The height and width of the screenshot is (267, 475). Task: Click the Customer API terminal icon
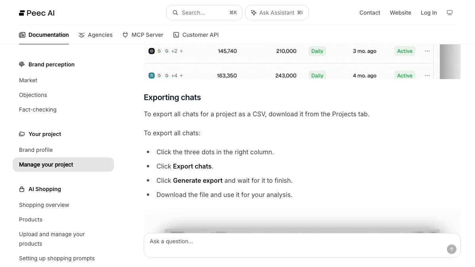point(176,35)
